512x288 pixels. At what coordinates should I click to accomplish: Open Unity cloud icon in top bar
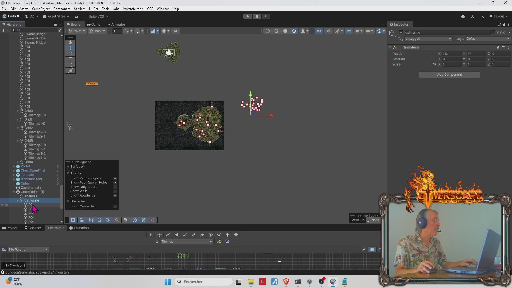click(463, 16)
